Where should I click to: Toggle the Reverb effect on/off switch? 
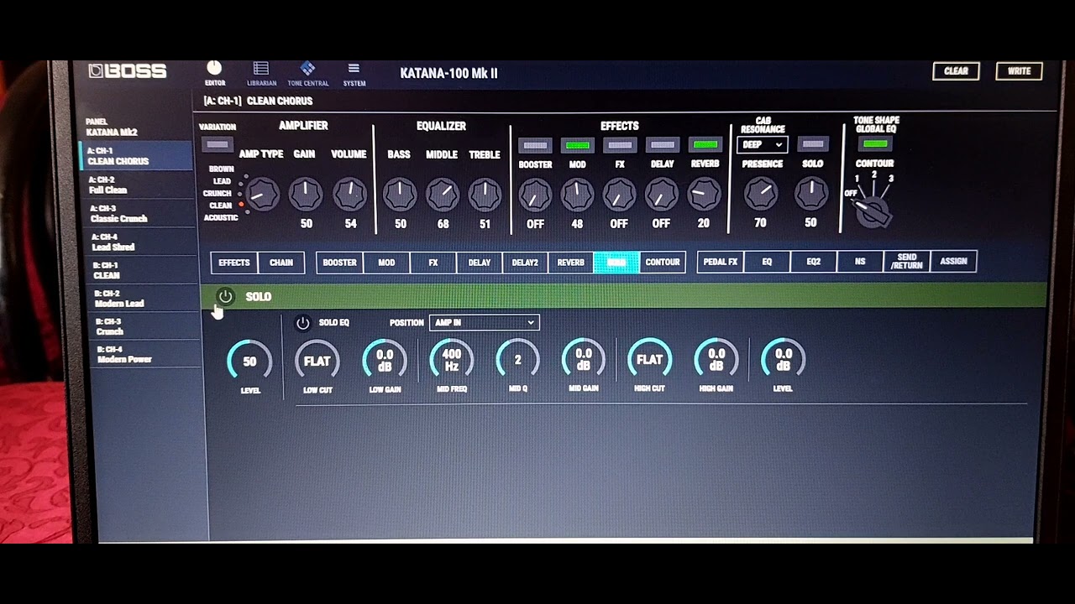coord(705,146)
